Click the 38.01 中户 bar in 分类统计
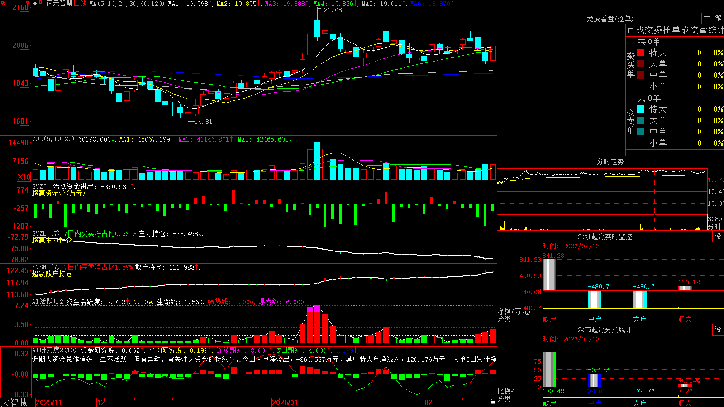724x407 pixels. click(x=595, y=380)
